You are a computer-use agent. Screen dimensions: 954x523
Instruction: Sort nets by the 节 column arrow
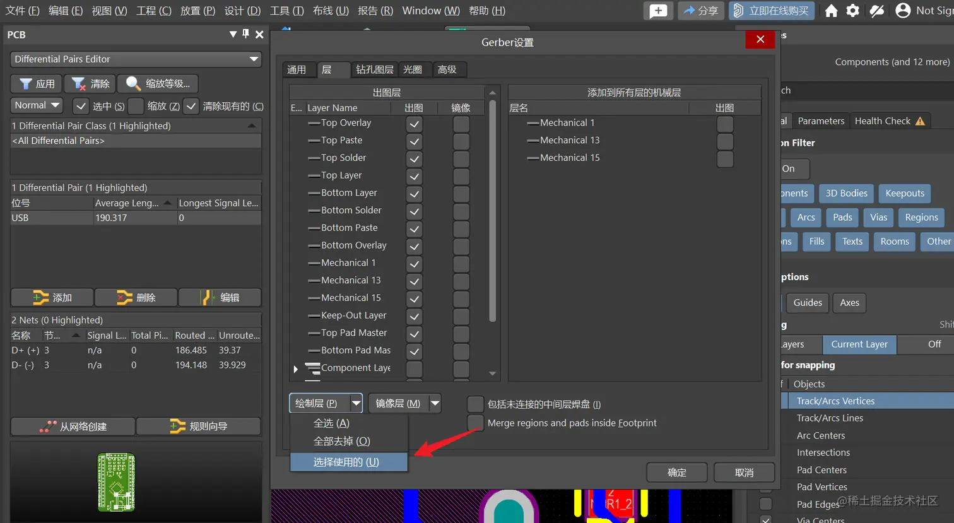[x=76, y=336]
